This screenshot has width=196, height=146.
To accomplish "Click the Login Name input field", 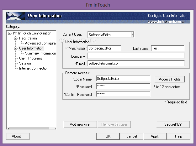I will pos(123,79).
